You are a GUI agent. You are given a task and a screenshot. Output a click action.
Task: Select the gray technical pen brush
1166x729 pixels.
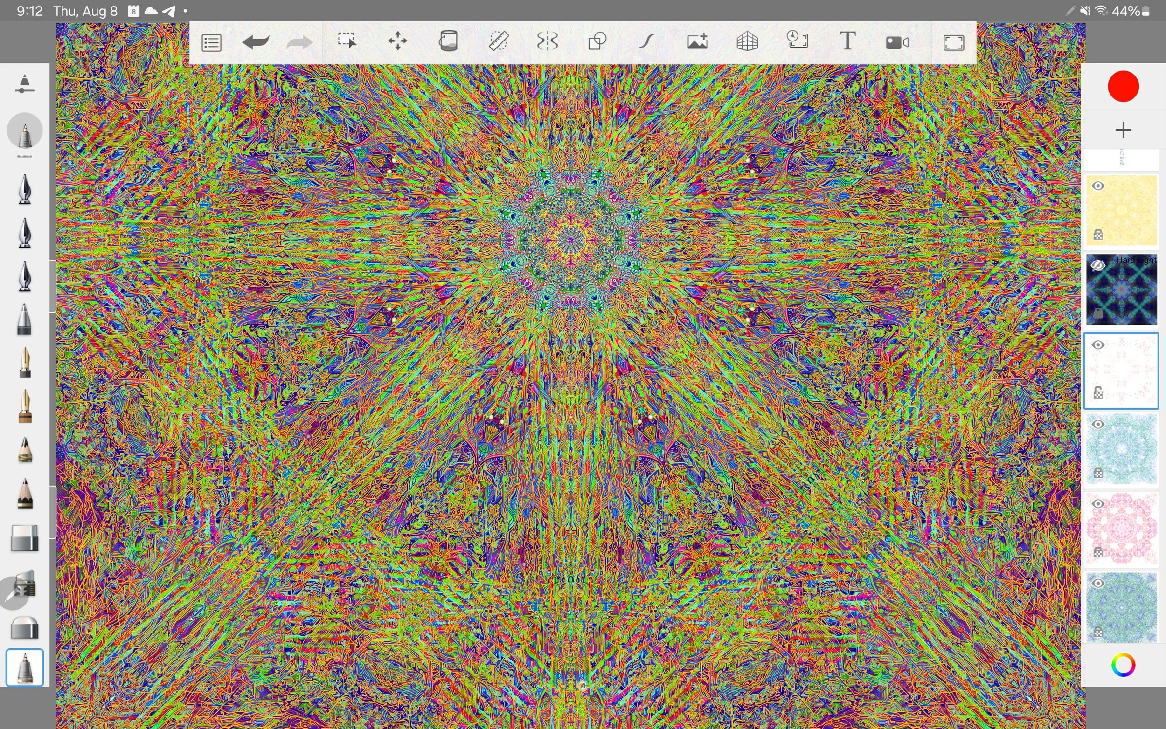tap(24, 319)
